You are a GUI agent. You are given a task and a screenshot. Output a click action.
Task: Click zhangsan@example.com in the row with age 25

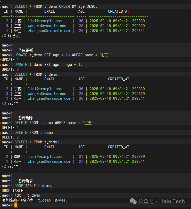click(x=49, y=31)
